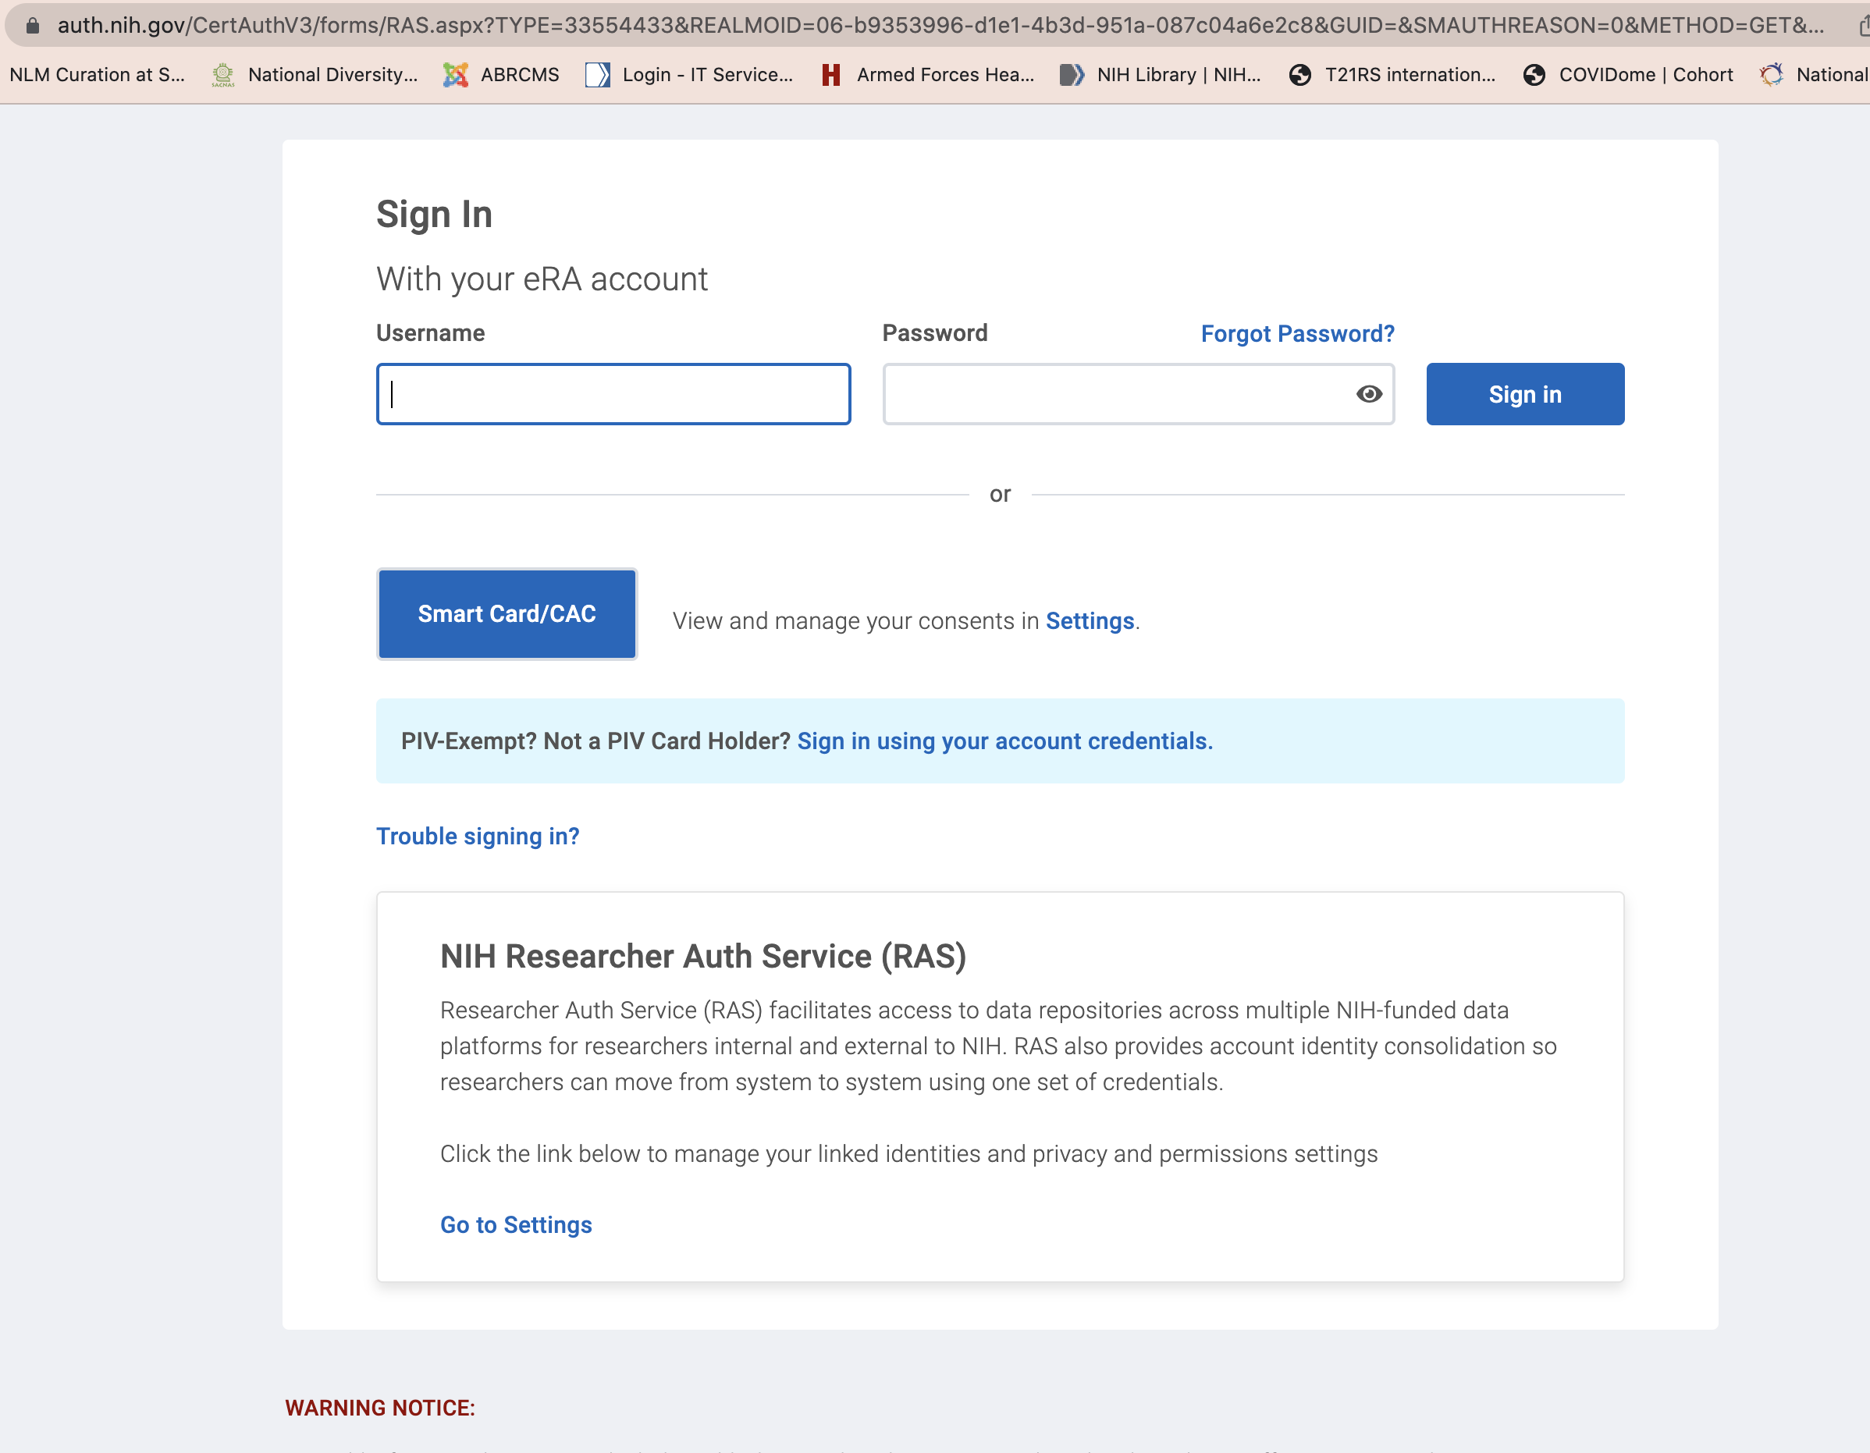Open the Trouble signing in? link
The height and width of the screenshot is (1453, 1870).
[478, 837]
